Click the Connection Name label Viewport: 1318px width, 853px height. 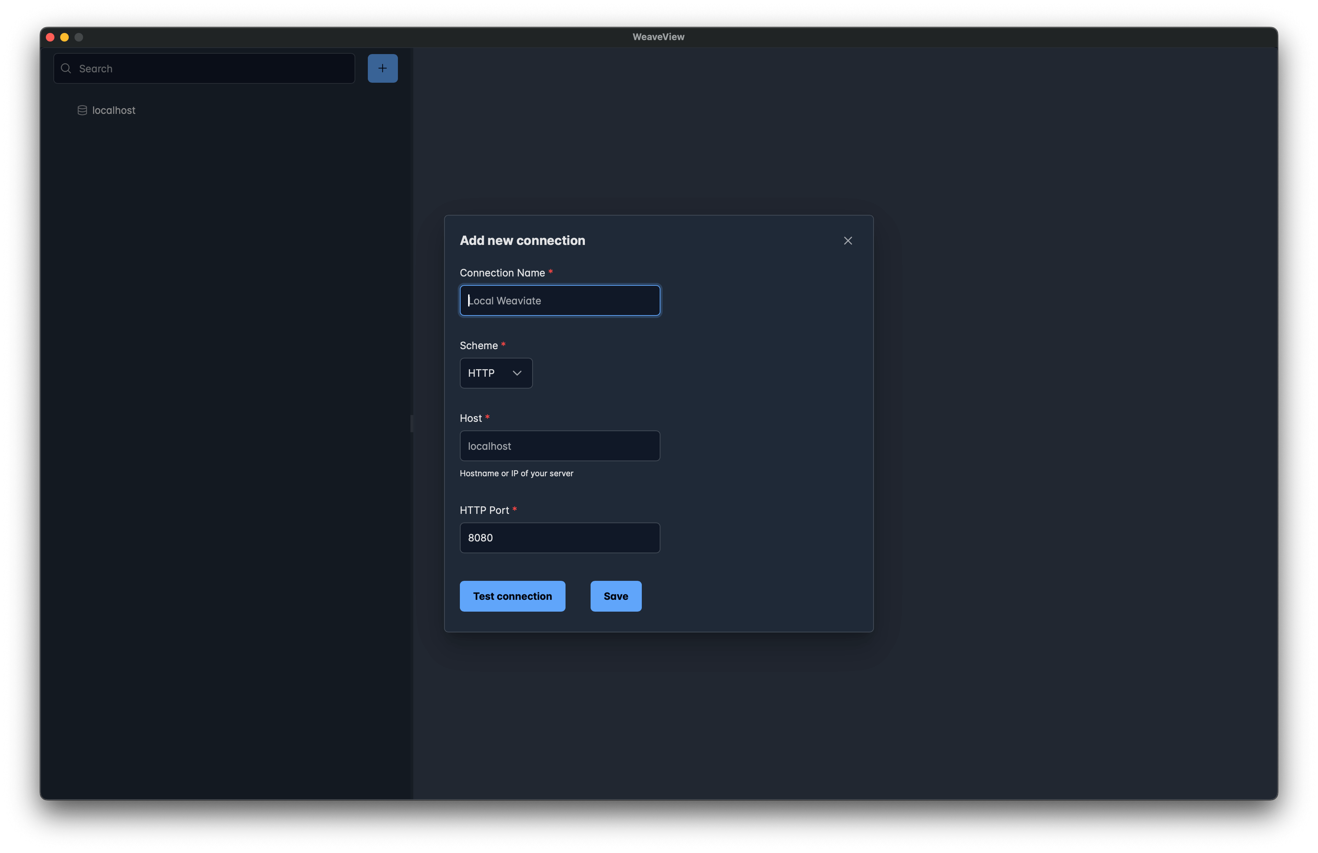[502, 273]
